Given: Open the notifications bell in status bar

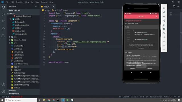Looking at the screenshot, I should tap(179, 97).
